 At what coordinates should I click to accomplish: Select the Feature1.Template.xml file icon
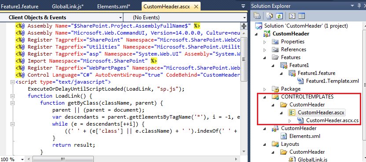300,81
